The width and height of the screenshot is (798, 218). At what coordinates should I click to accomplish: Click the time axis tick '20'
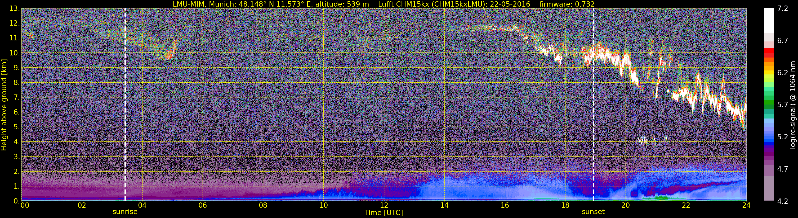[x=626, y=206]
